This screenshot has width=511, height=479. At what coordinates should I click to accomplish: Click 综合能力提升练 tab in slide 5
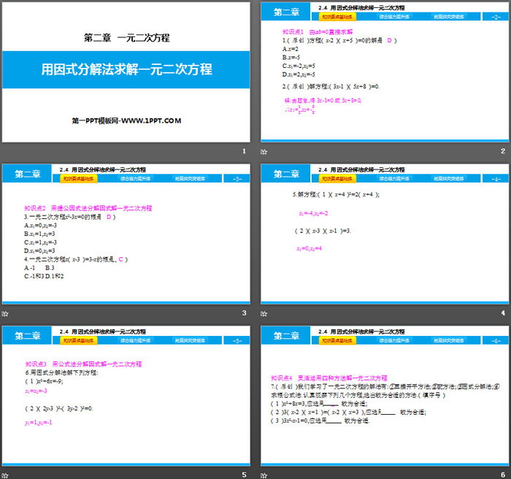(135, 340)
